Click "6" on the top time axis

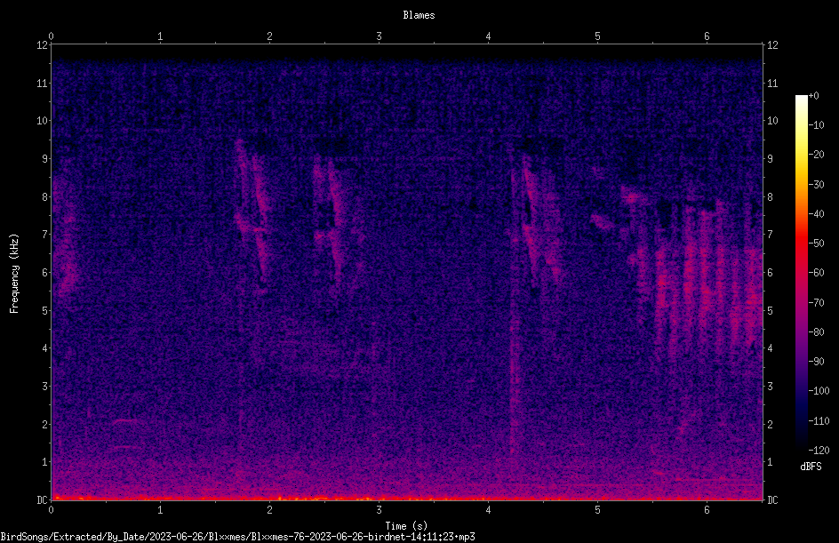click(x=707, y=36)
